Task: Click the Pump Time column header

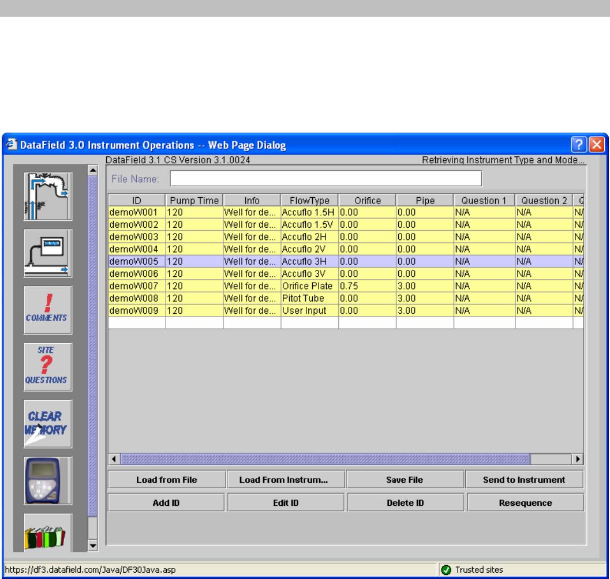Action: tap(194, 201)
